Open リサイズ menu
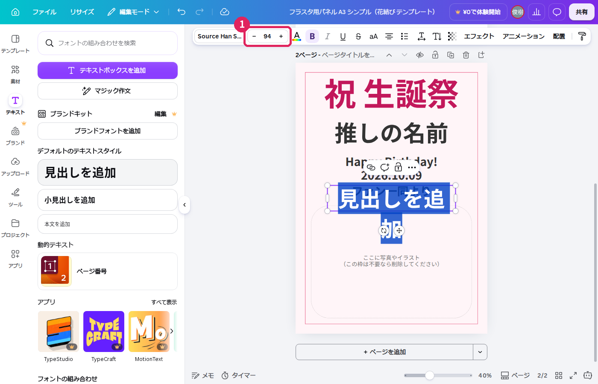Viewport: 598px width, 384px height. [x=82, y=12]
